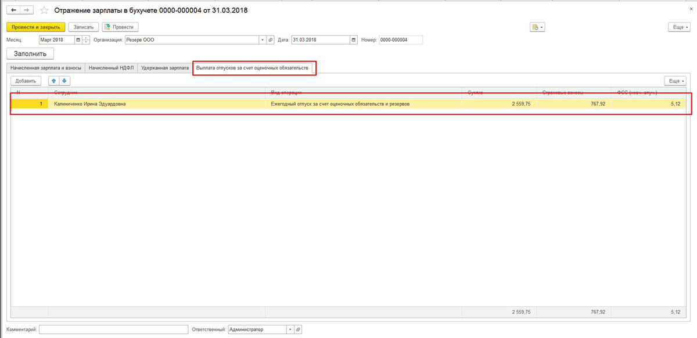Click the 'Сотрудник' column header
The width and height of the screenshot is (697, 338).
tap(157, 92)
